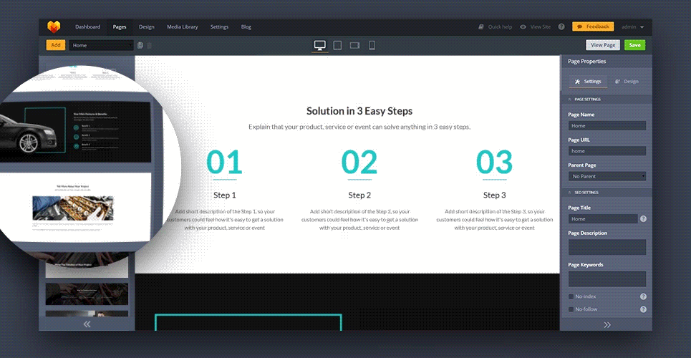The height and width of the screenshot is (358, 691).
Task: Select Design tab in Page Properties
Action: point(627,82)
